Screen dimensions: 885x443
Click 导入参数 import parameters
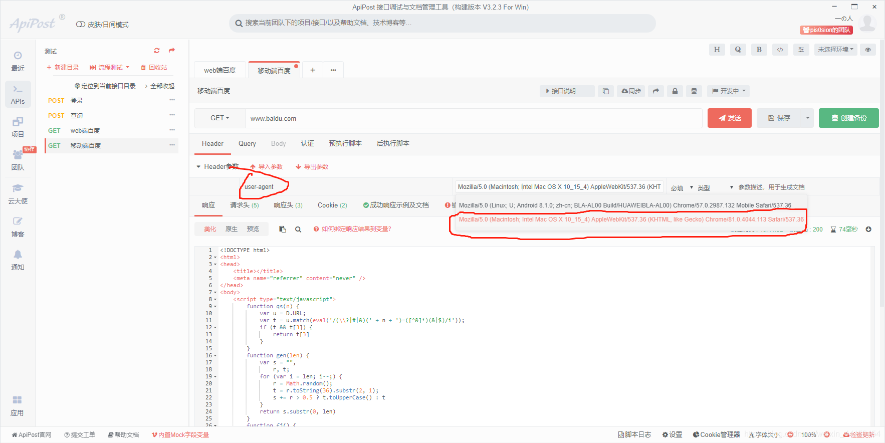pyautogui.click(x=267, y=167)
